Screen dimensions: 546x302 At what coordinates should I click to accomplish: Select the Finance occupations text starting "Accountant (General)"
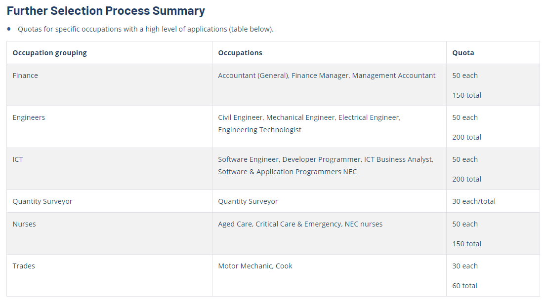[327, 75]
